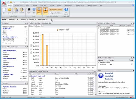Maximize the Activities for today and newer panel

(132, 23)
